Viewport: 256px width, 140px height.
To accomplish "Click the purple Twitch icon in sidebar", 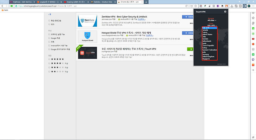I will click(253, 59).
